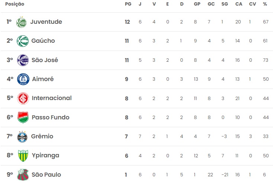
Task: Click the Internacional red crest
Action: pos(23,99)
